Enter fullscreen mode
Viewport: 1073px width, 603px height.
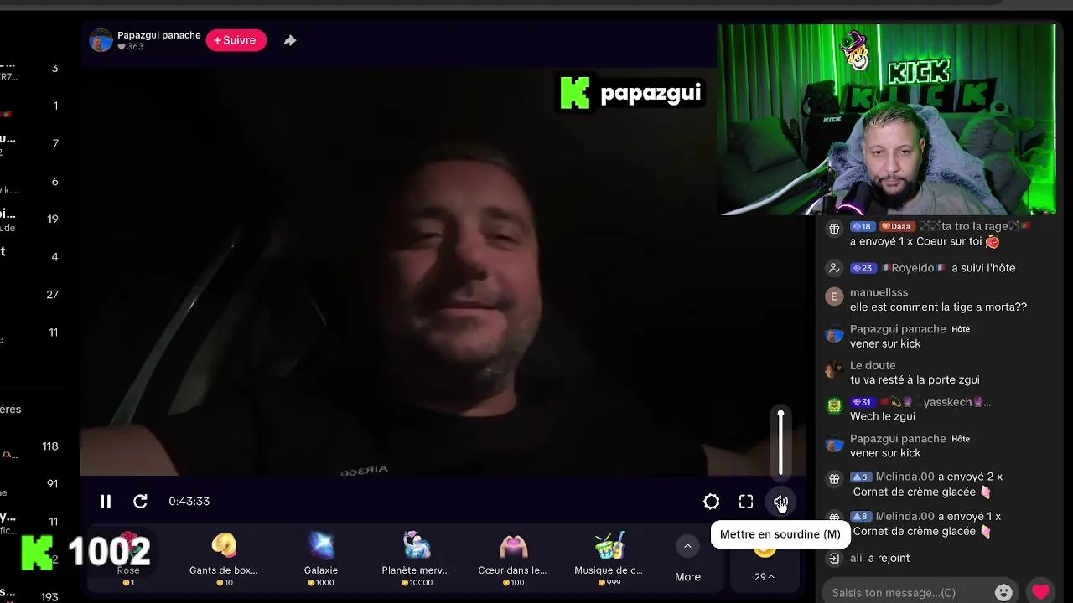coord(746,502)
